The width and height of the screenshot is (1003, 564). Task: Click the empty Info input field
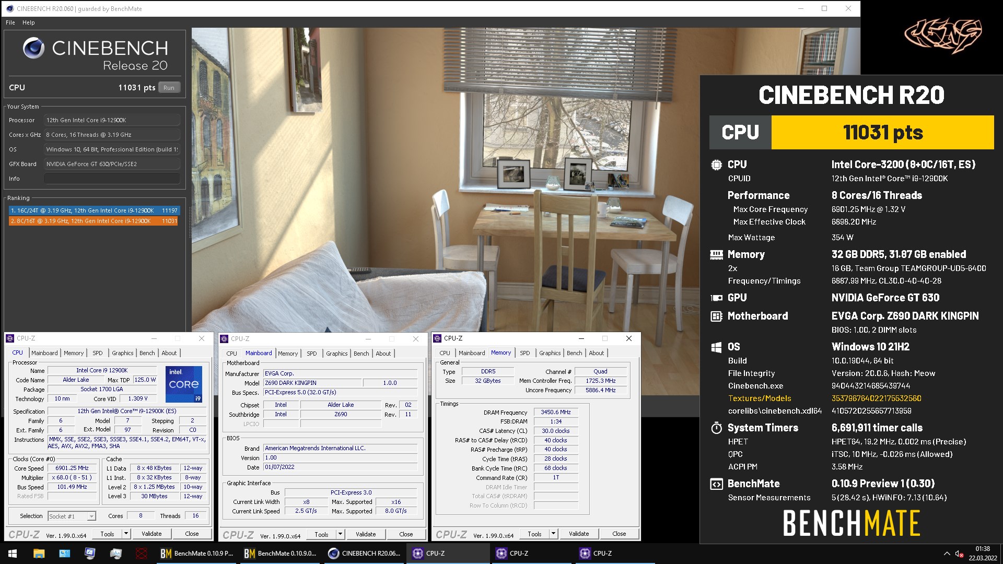point(112,179)
